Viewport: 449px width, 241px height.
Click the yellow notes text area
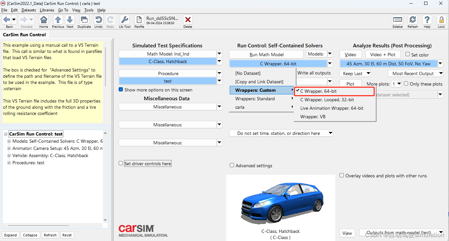coord(53,82)
